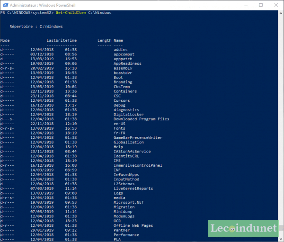Click the IAStorAfsService directory name
This screenshot has width=284, height=242.
click(132, 152)
